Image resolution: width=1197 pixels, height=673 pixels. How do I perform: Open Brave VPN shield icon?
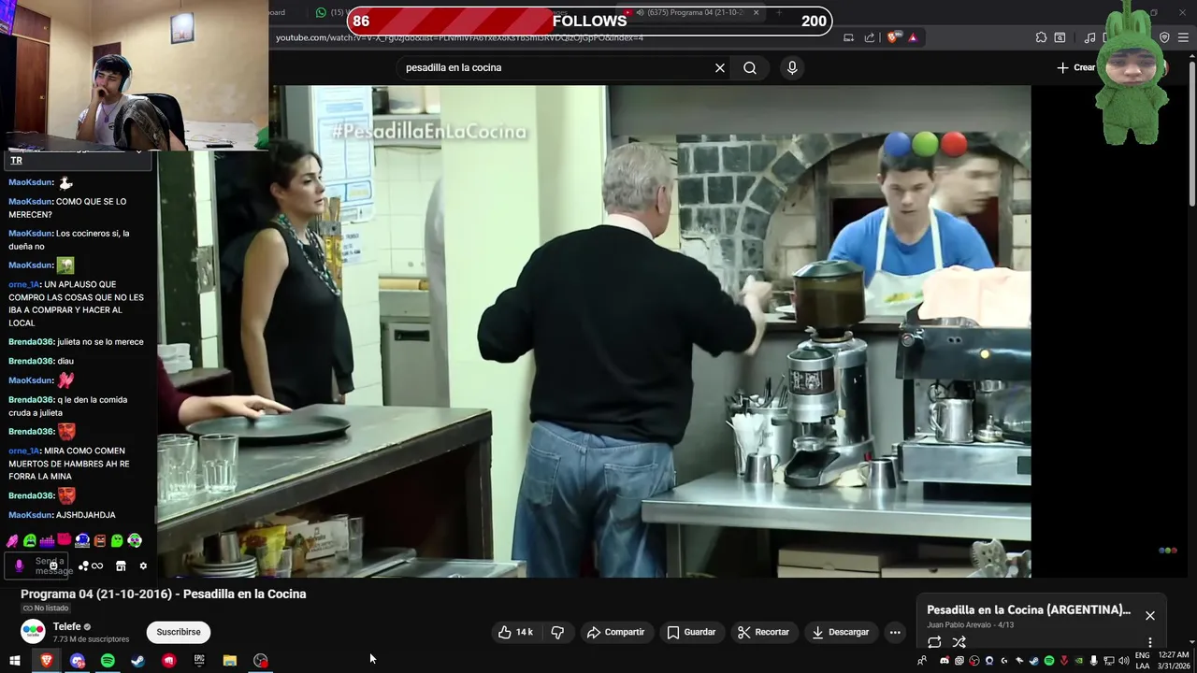(1164, 37)
